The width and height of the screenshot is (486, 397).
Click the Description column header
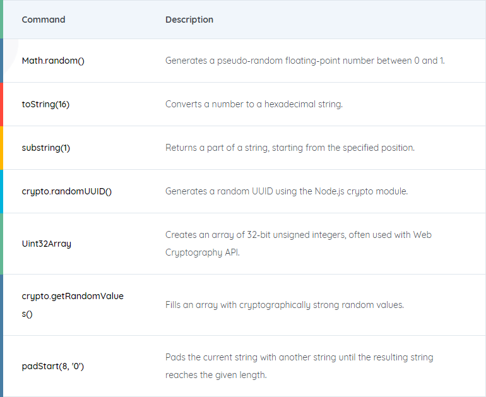(x=189, y=20)
